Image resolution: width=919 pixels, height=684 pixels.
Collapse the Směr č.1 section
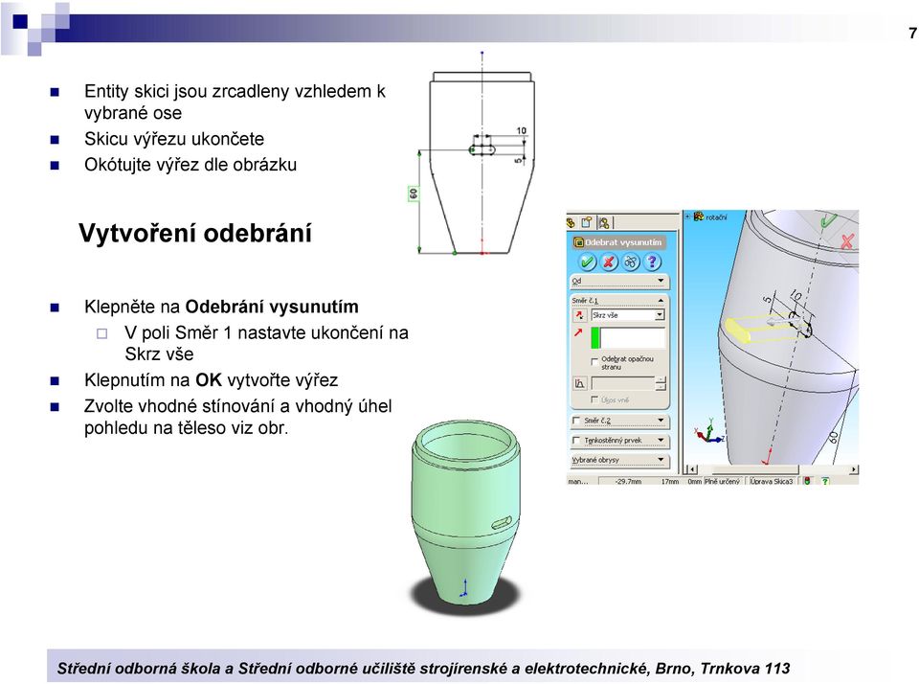click(661, 301)
